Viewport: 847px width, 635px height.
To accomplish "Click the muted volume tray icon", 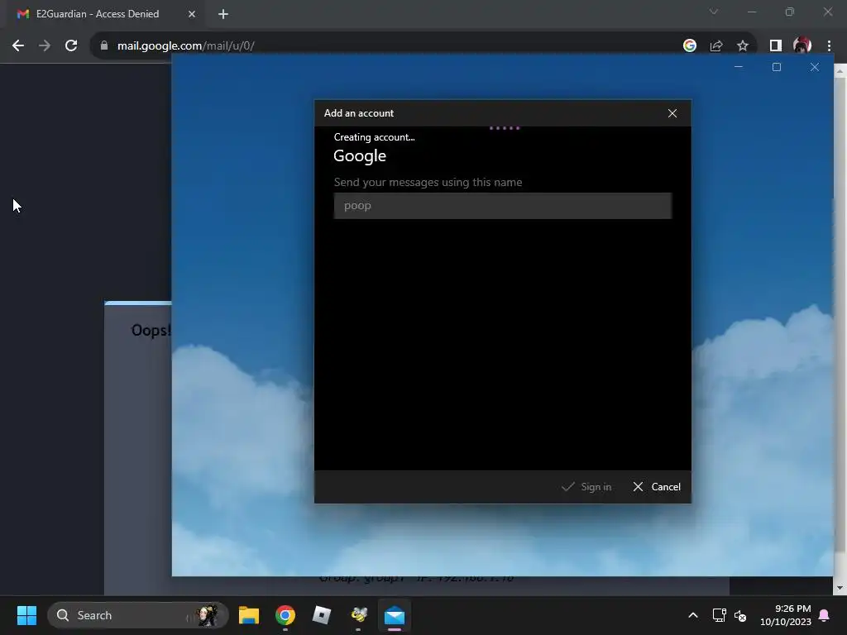I will pos(740,615).
